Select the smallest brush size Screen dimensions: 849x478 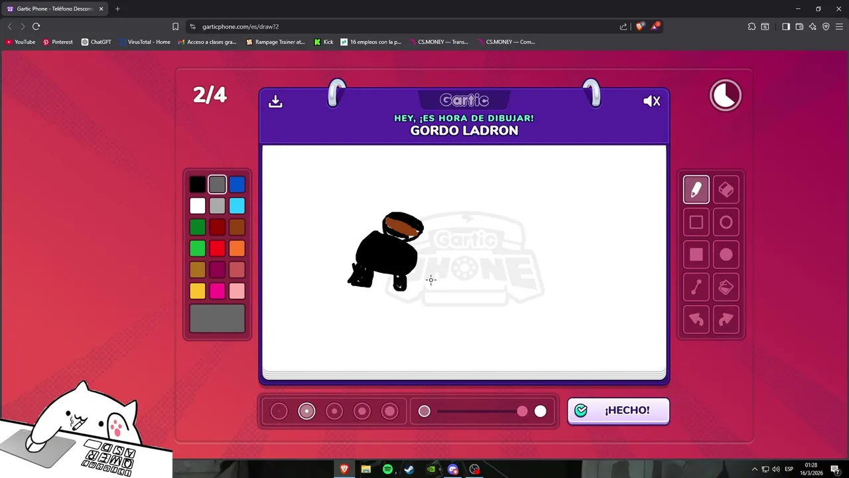point(279,412)
